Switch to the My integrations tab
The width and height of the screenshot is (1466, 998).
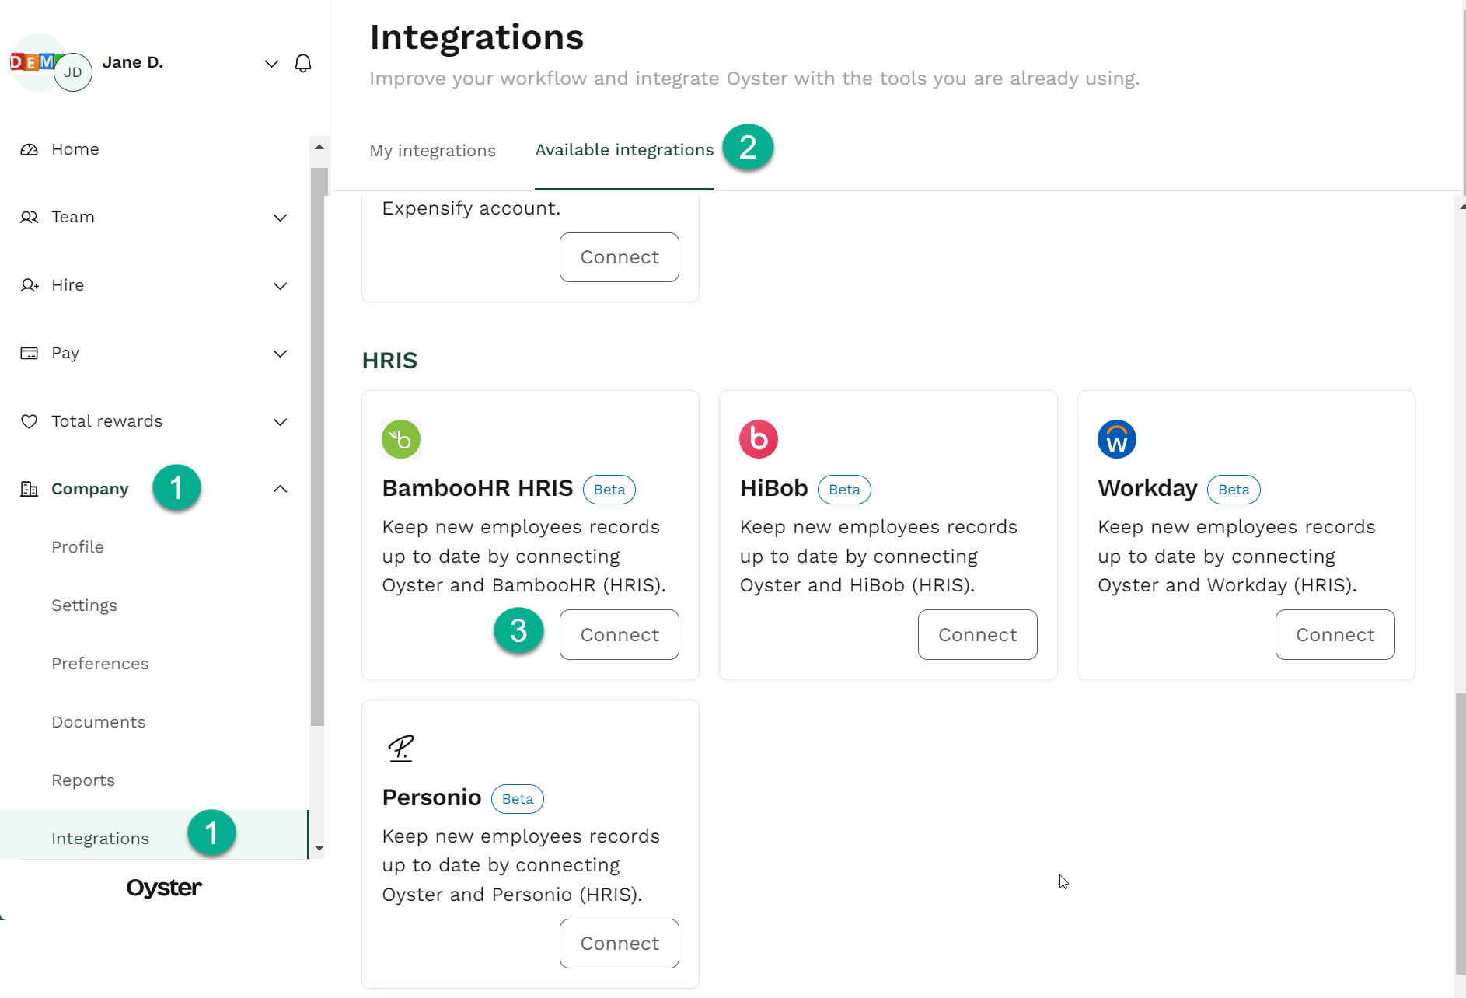pos(432,151)
